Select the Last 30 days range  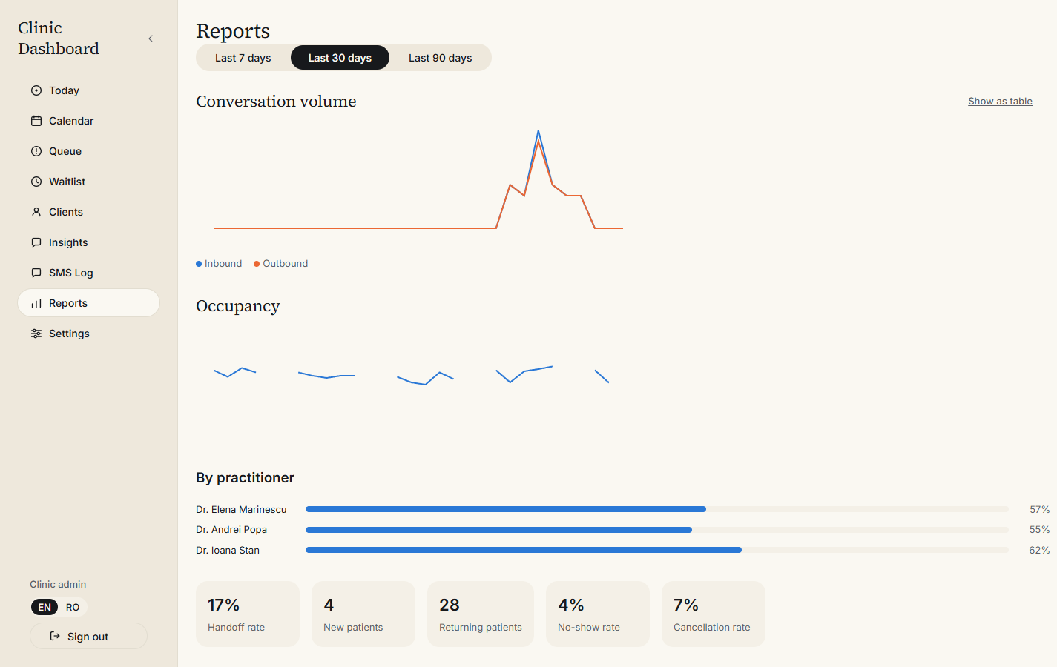(x=340, y=58)
